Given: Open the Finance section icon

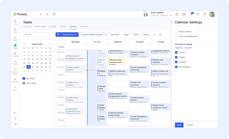Looking at the screenshot, I should tap(15, 62).
